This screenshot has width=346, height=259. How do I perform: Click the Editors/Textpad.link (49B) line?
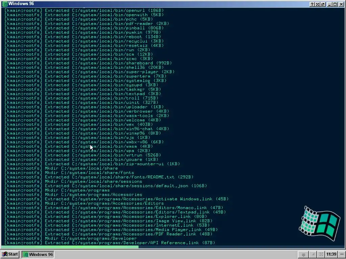pyautogui.click(x=115, y=212)
